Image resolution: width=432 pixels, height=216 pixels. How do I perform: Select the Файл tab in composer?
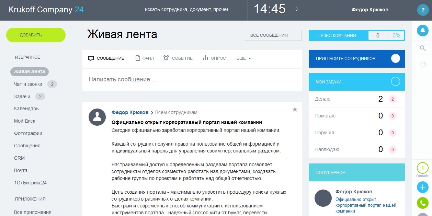tap(145, 58)
